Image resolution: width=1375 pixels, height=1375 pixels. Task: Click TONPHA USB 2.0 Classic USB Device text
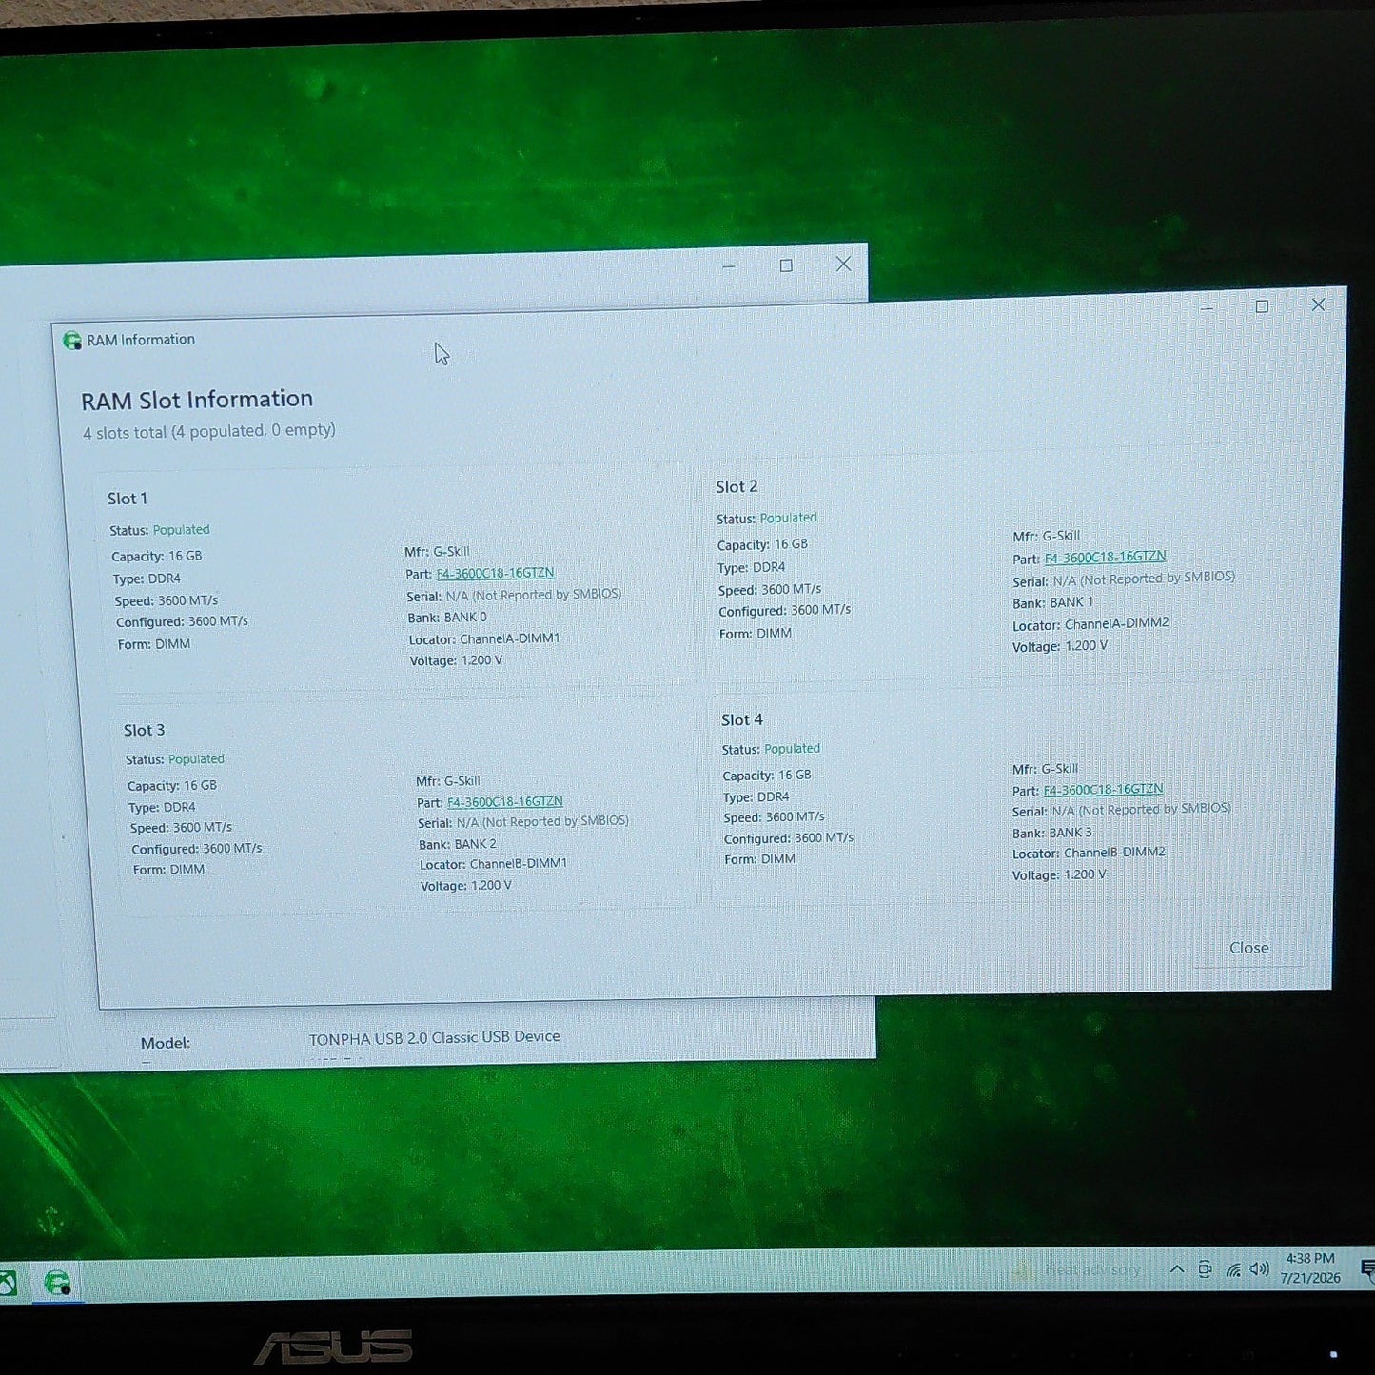pos(434,1038)
